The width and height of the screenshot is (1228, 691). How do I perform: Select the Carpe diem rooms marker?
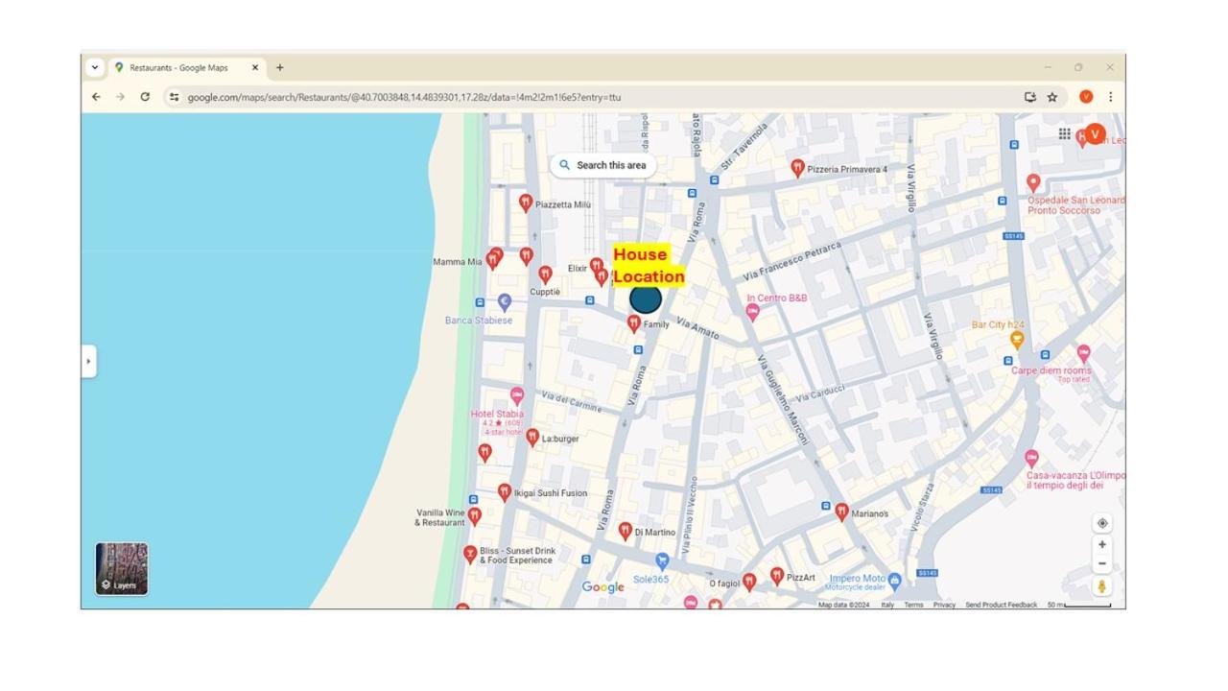(x=1083, y=354)
